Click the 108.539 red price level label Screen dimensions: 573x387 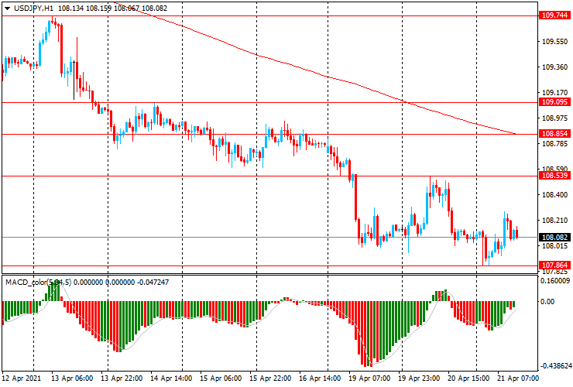point(554,176)
